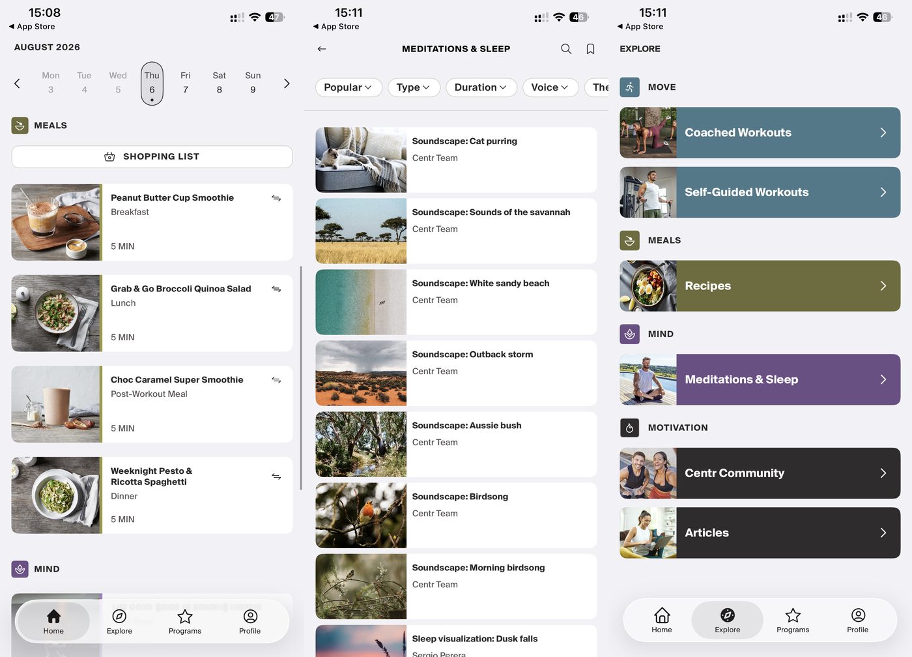This screenshot has width=912, height=657.
Task: Open Soundscape: Sounds of the savannah
Action: (x=456, y=231)
